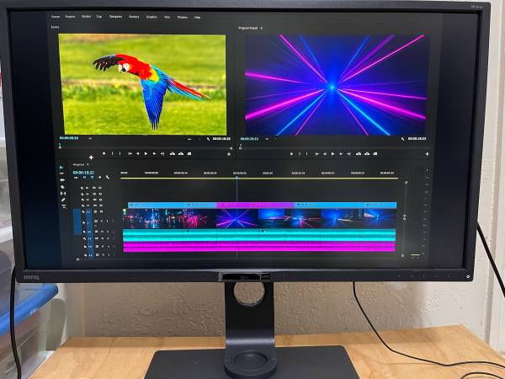
Task: Select the Pen tool in the tools panel
Action: [61, 200]
